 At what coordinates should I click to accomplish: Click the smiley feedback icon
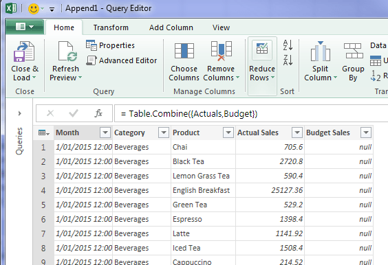pos(34,9)
